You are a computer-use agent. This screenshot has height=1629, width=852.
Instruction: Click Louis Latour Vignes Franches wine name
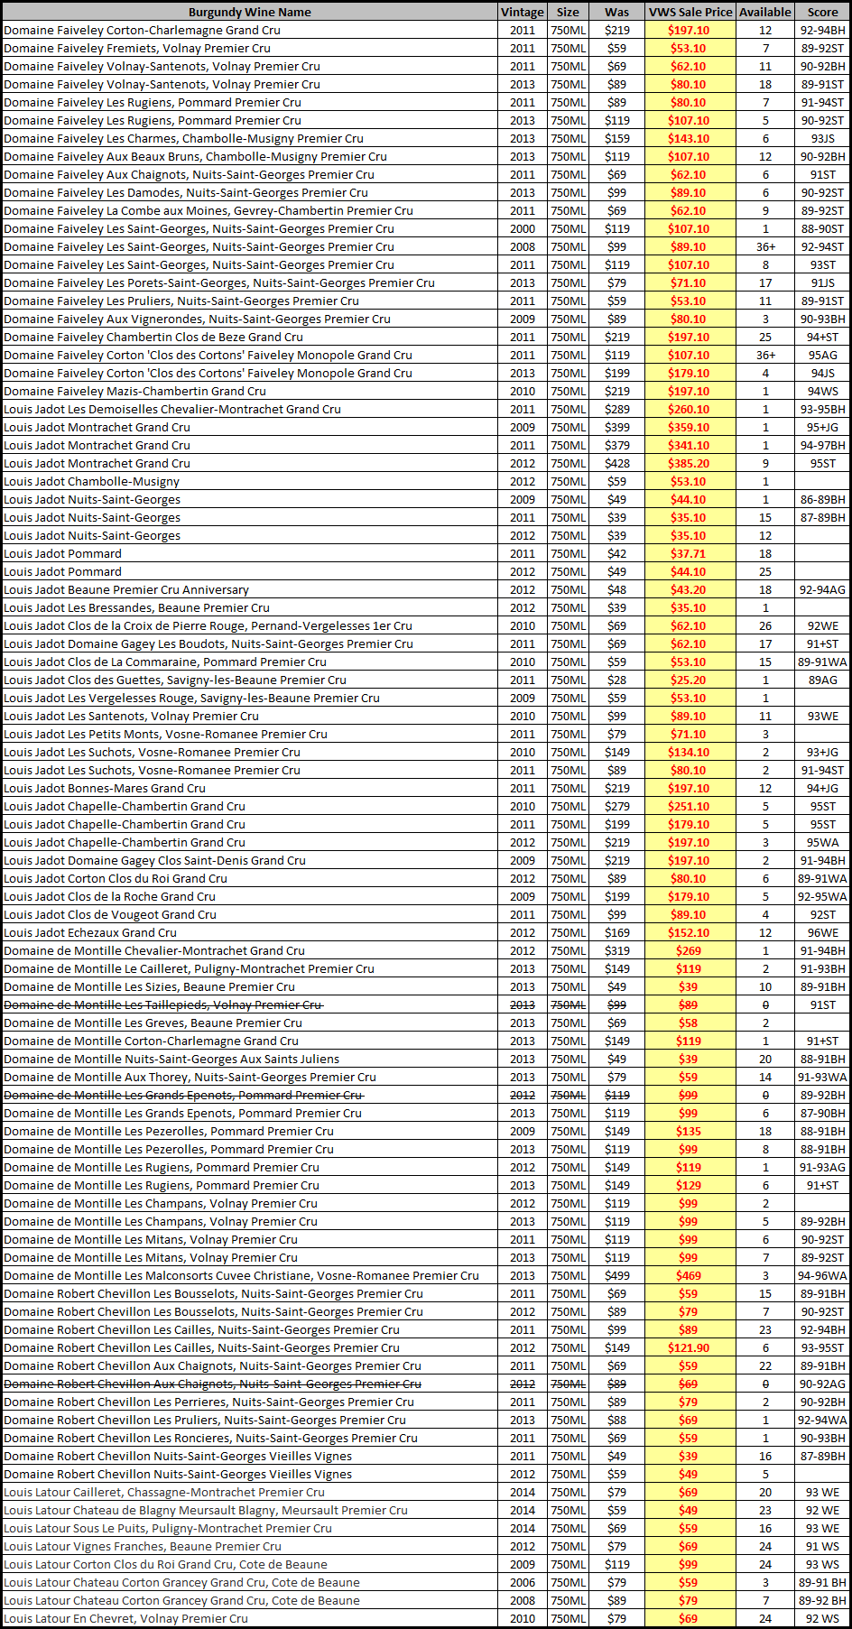click(143, 1547)
